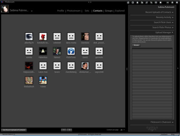
Task: Open contact dott_presid avatar
Action: pyautogui.click(x=99, y=37)
